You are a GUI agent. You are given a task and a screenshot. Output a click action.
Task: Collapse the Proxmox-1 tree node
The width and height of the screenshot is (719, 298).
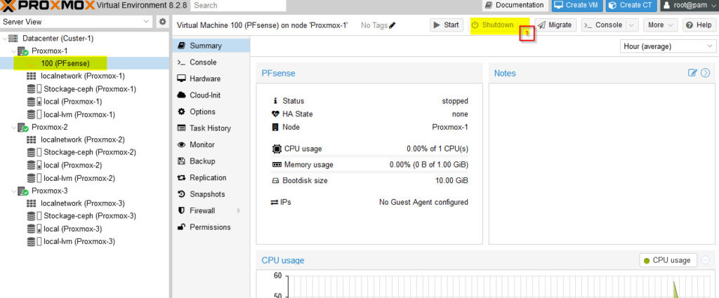click(14, 50)
